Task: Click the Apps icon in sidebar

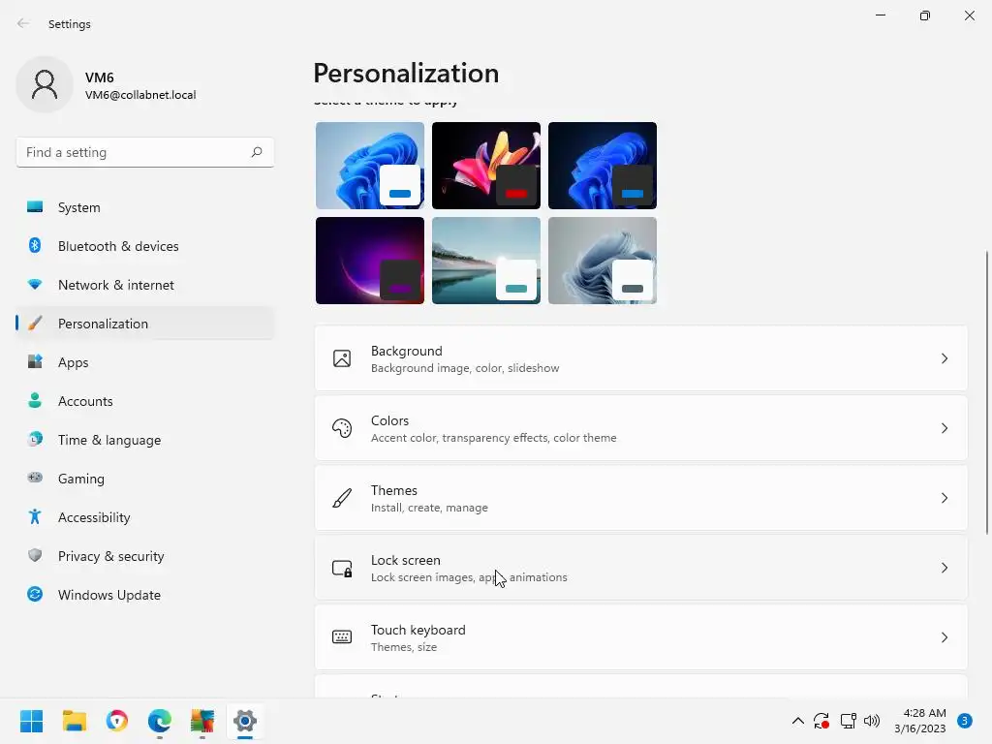Action: coord(35,362)
